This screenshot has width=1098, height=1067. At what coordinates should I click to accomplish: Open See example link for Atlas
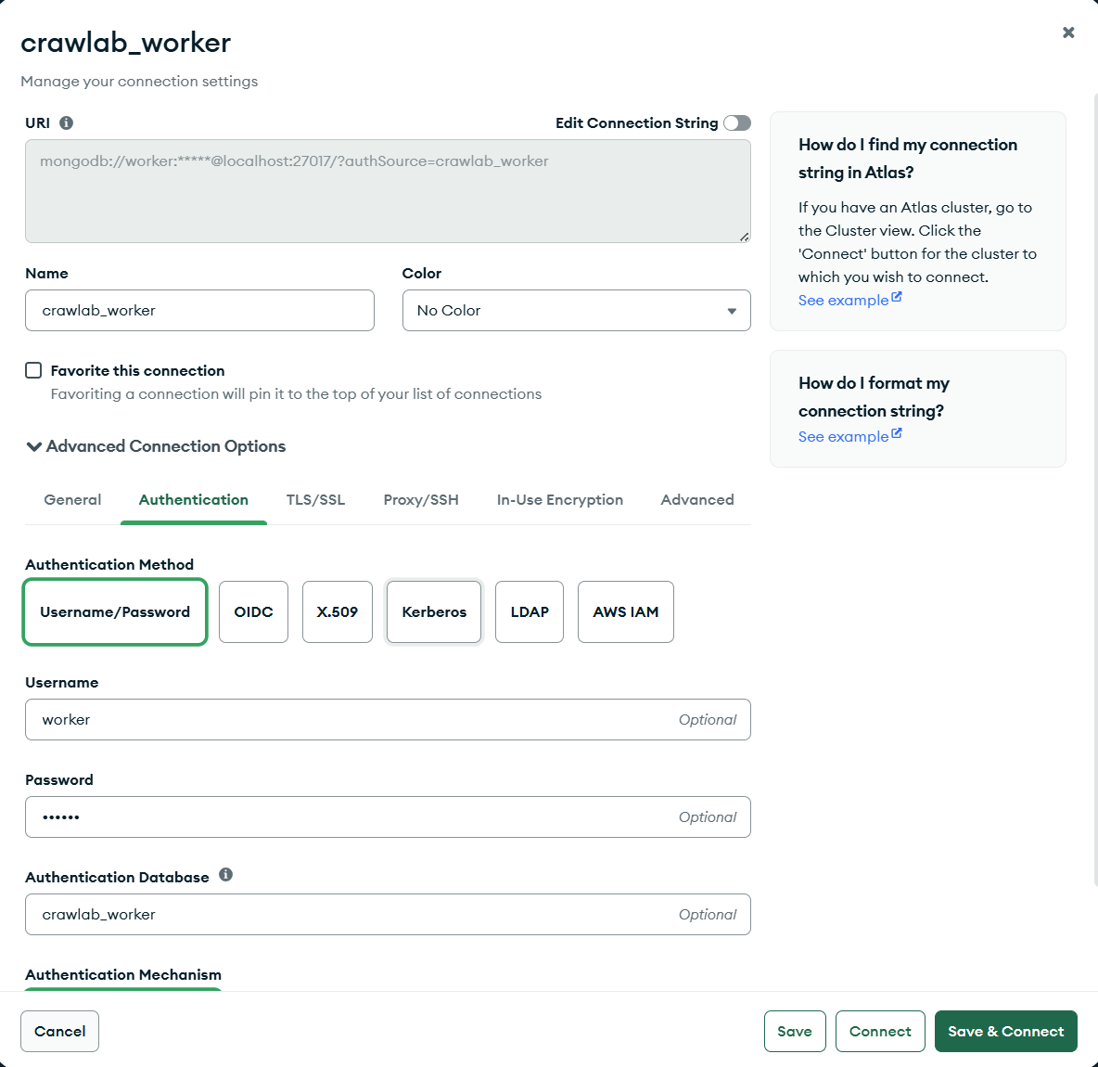(x=843, y=300)
